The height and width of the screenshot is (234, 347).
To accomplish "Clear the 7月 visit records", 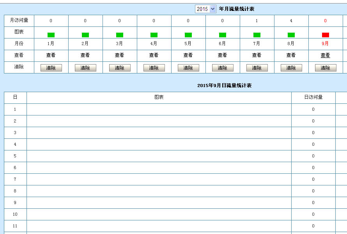I will (257, 68).
